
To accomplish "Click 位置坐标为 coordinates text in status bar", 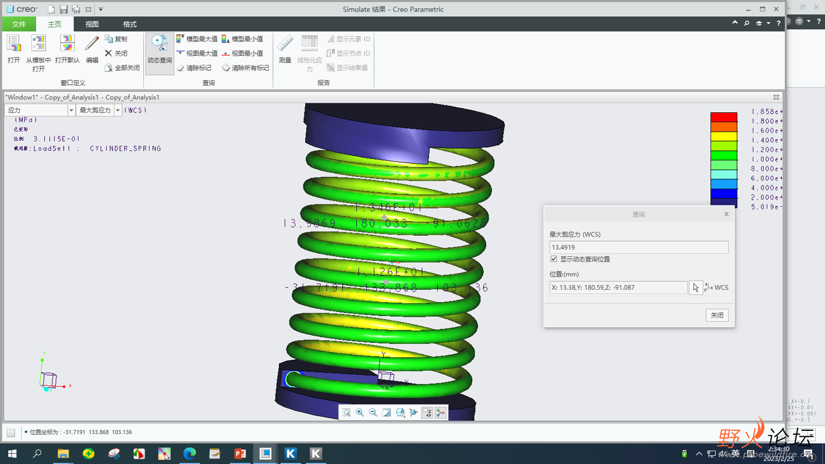I will tap(81, 433).
